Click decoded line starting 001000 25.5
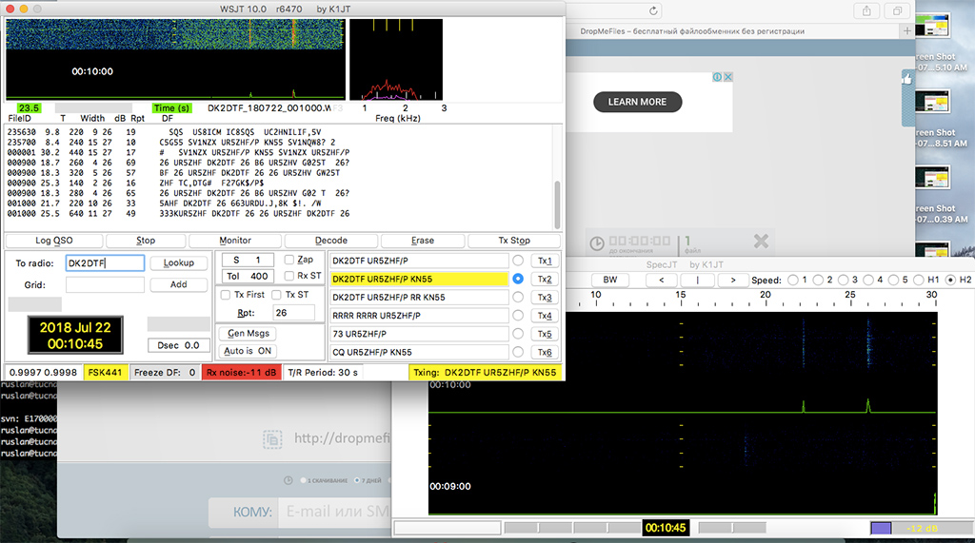Image resolution: width=975 pixels, height=543 pixels. [x=178, y=213]
